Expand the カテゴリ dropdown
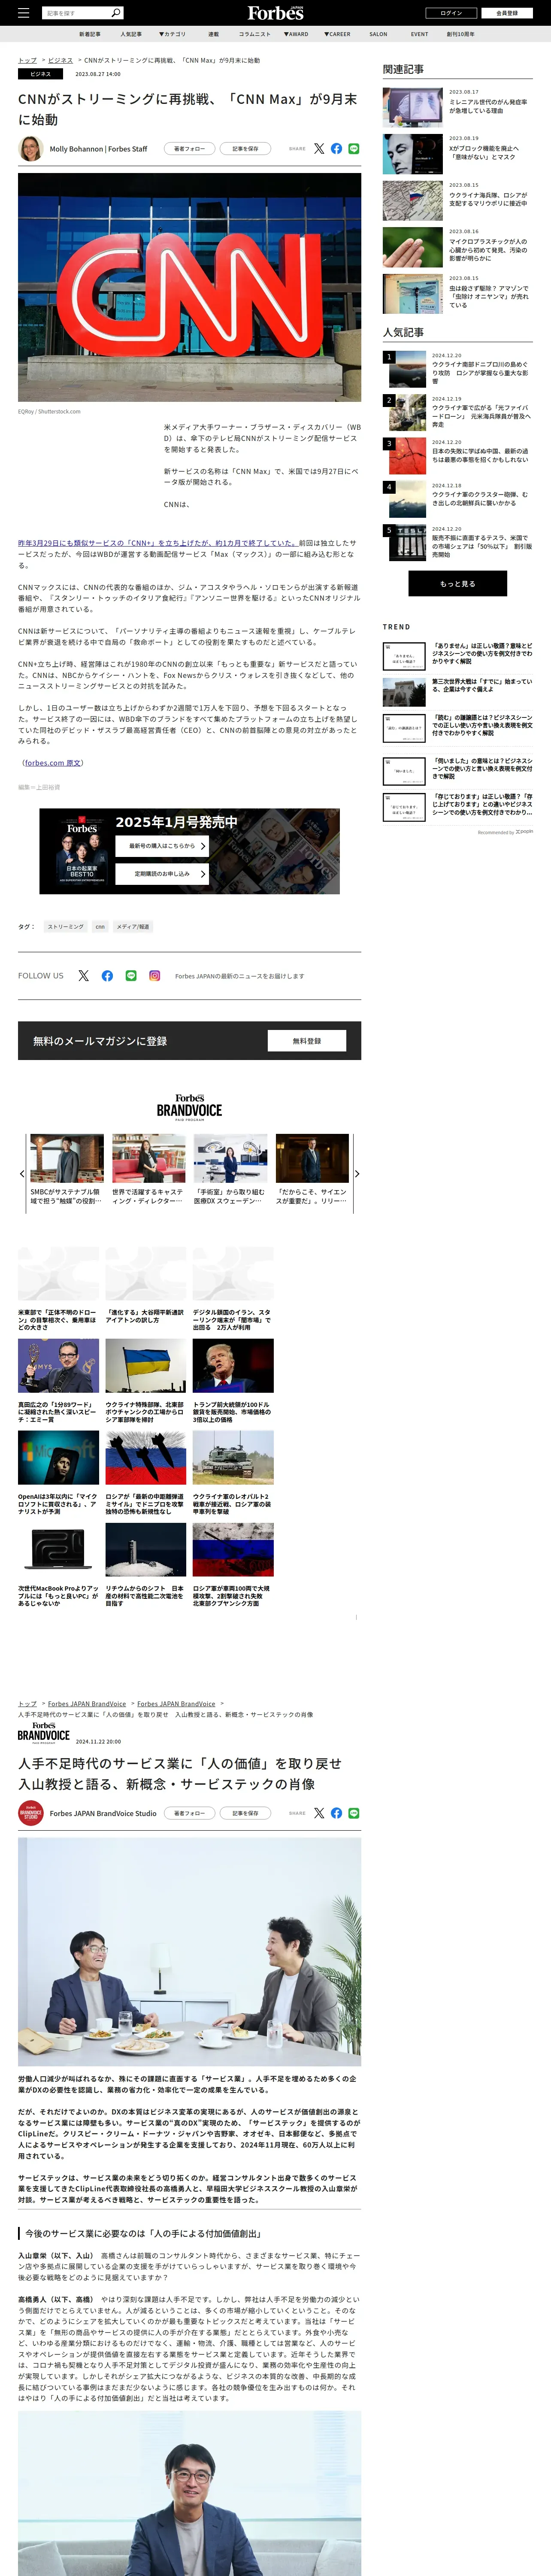551x2576 pixels. (x=172, y=34)
